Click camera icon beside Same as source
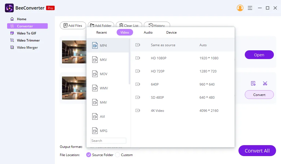Screen dimensions: 281x164 tap(138, 45)
